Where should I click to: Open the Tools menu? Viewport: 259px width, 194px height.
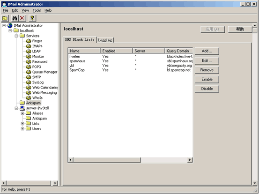pyautogui.click(x=37, y=10)
